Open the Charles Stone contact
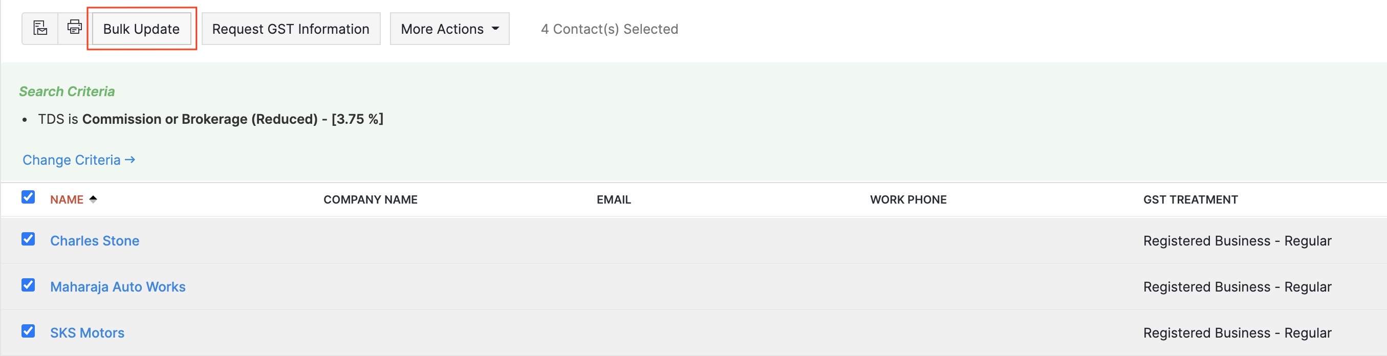The image size is (1387, 356). click(x=95, y=241)
